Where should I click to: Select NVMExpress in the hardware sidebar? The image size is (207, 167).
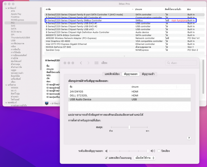click(17, 20)
